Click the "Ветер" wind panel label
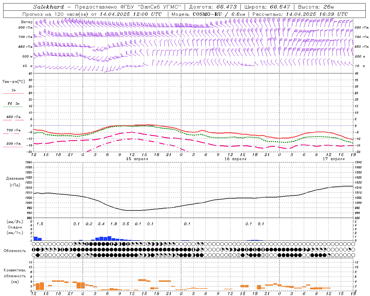The height and width of the screenshot is (296, 370). pyautogui.click(x=27, y=22)
